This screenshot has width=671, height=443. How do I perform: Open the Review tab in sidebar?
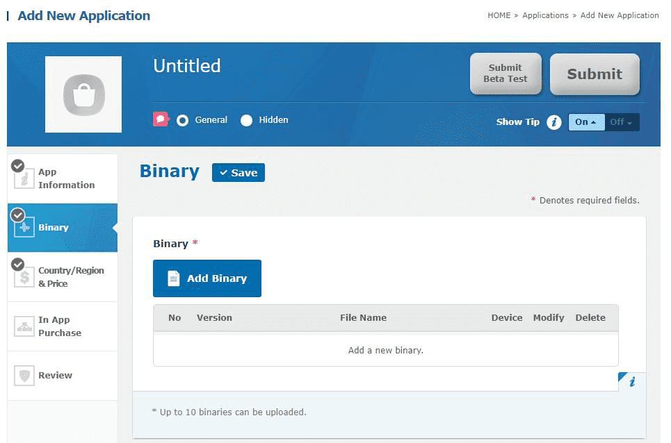(x=56, y=376)
